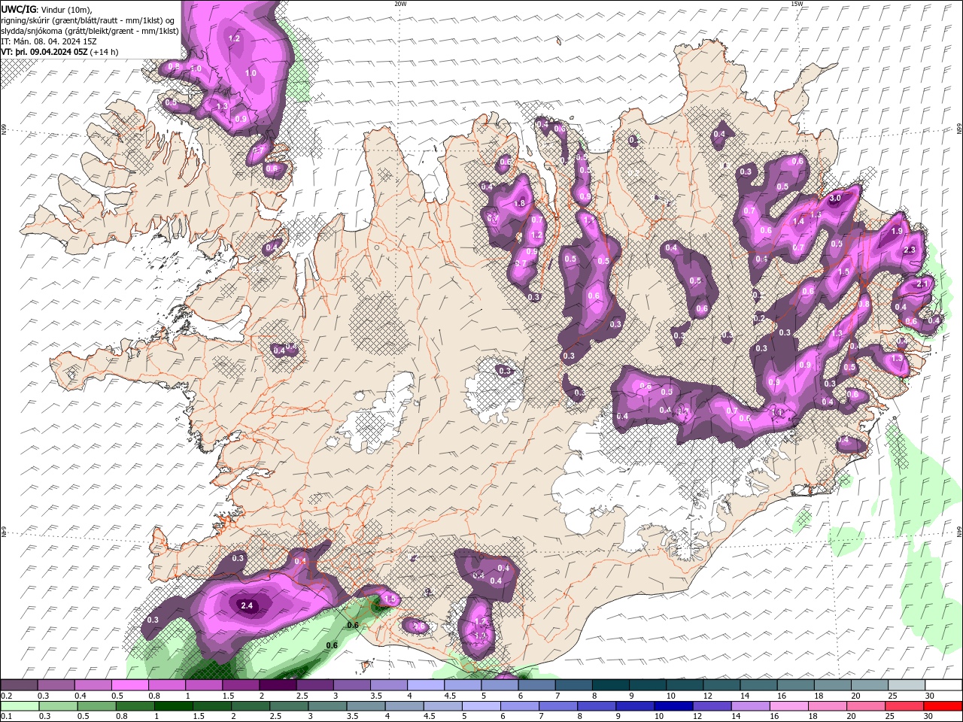Pick the bright pink 0.5 swatch in snow scale
The image size is (963, 722).
click(129, 685)
